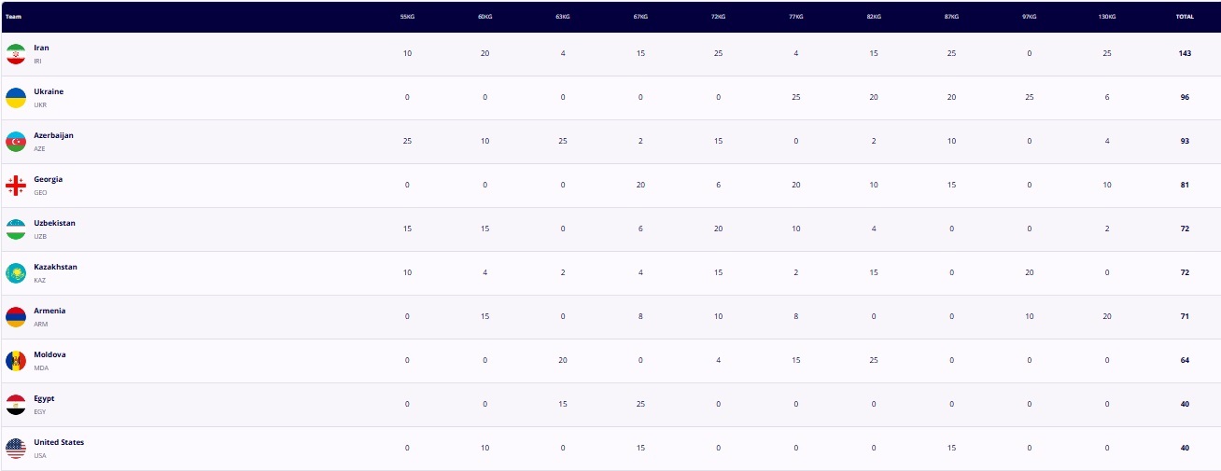Click the Iran flag icon
This screenshot has width=1221, height=471.
click(16, 54)
